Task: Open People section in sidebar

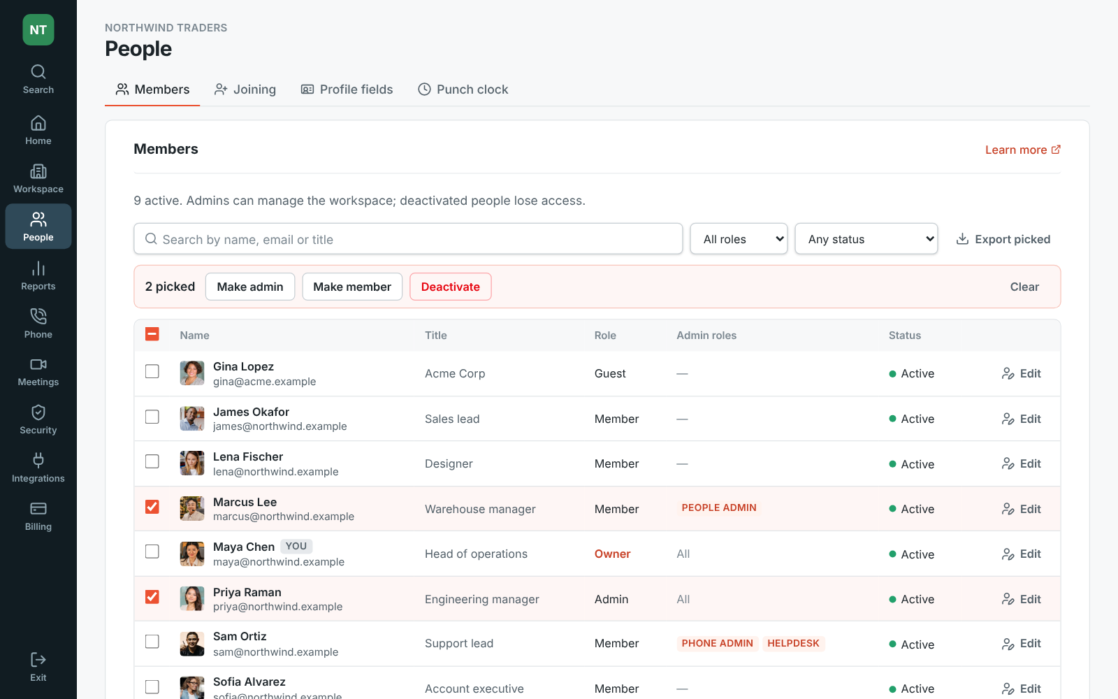Action: [38, 227]
